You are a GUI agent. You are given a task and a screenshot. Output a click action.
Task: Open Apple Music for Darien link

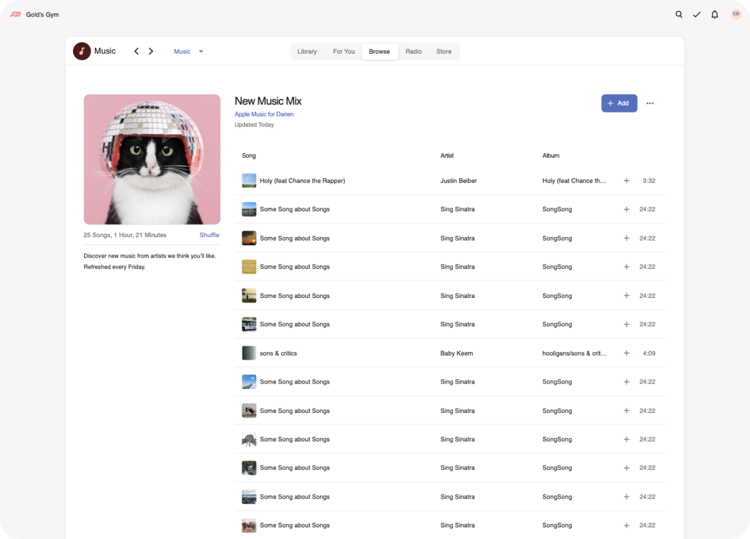tap(264, 114)
